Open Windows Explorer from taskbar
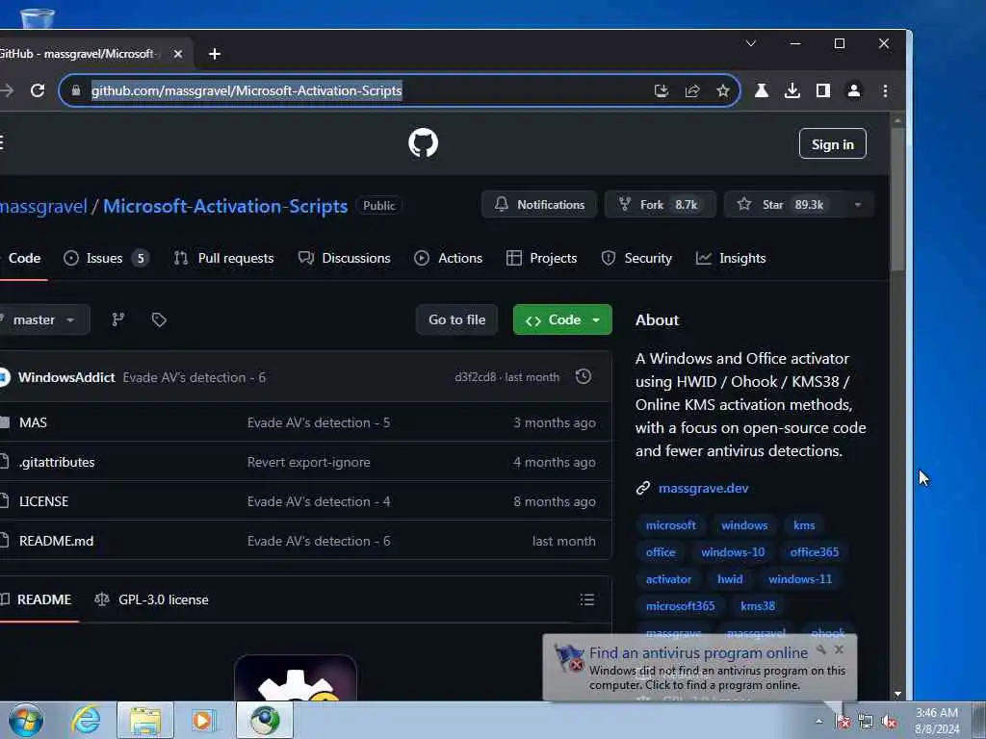 (145, 720)
